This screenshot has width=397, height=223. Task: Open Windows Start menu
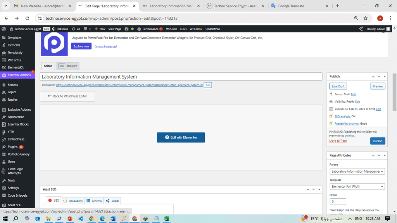(5, 219)
